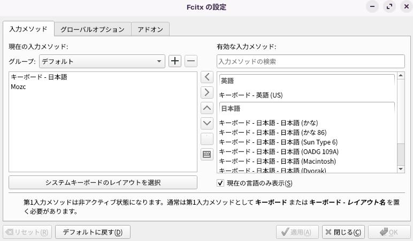Select Mozc in current input methods

pyautogui.click(x=103, y=86)
